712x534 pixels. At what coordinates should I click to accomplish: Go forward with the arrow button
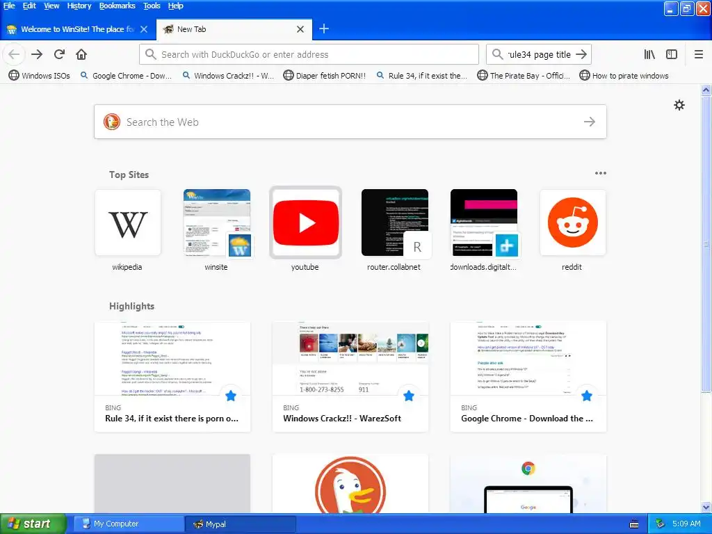click(37, 54)
